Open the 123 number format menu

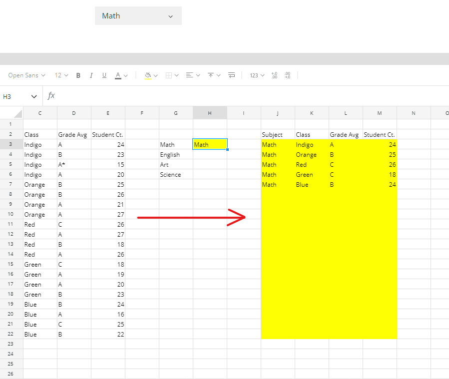[x=257, y=75]
